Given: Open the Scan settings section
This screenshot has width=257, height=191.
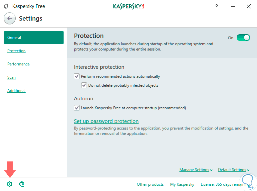Looking at the screenshot, I should pyautogui.click(x=11, y=77).
